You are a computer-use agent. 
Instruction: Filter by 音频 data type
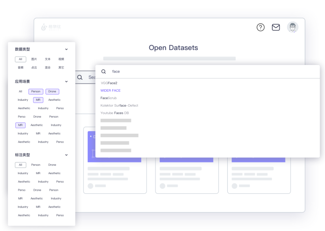click(x=20, y=68)
